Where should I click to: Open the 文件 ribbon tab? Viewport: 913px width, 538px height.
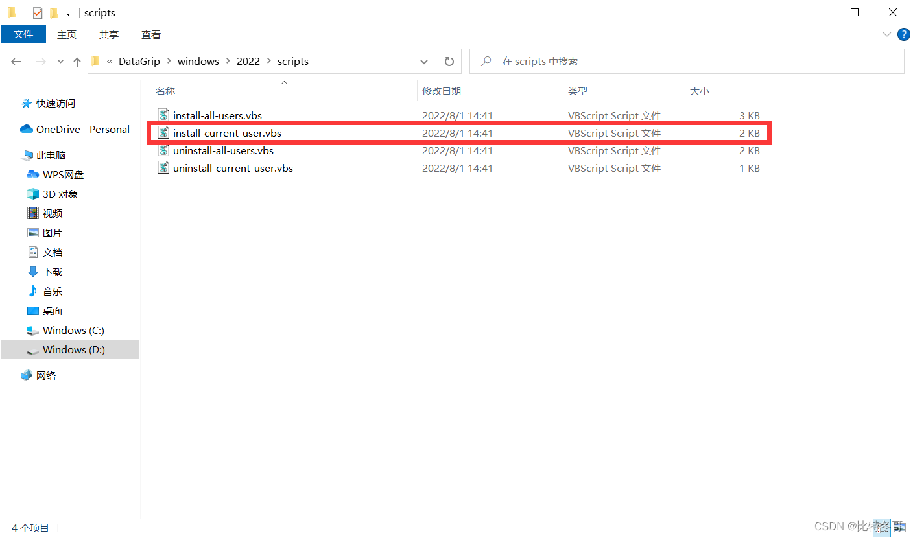pos(23,34)
